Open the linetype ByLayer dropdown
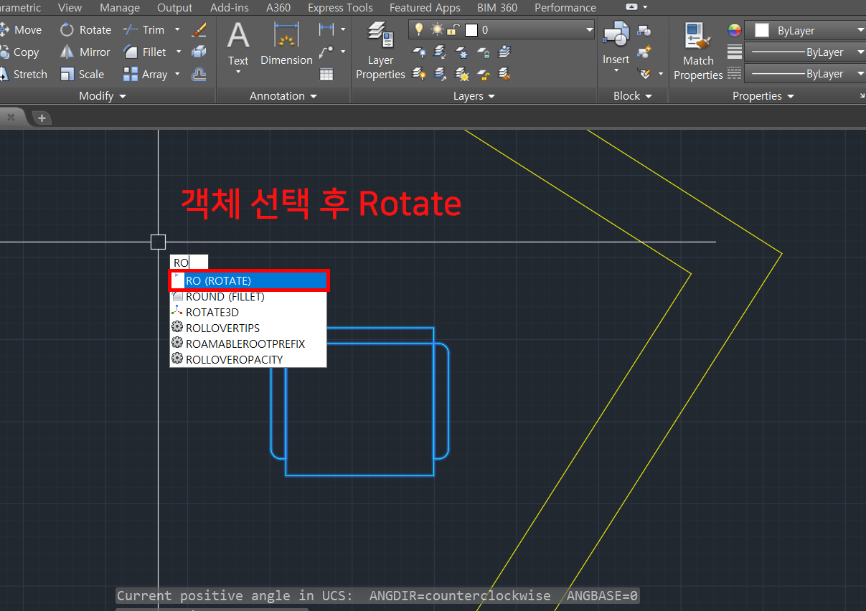Viewport: 866px width, 611px height. pos(805,74)
